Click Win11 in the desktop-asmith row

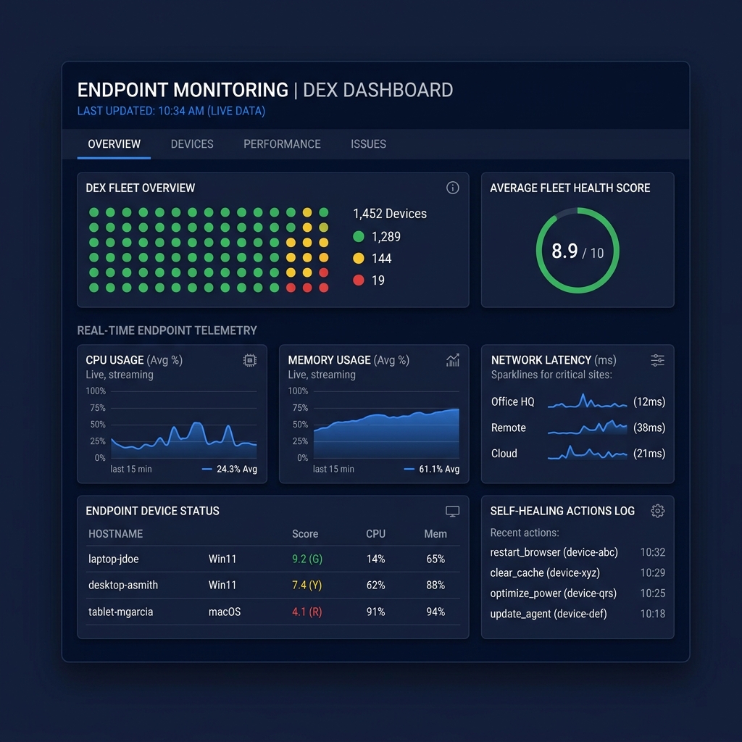click(x=222, y=585)
